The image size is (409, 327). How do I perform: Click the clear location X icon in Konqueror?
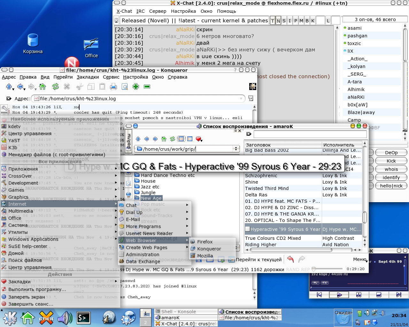pyautogui.click(x=9, y=99)
